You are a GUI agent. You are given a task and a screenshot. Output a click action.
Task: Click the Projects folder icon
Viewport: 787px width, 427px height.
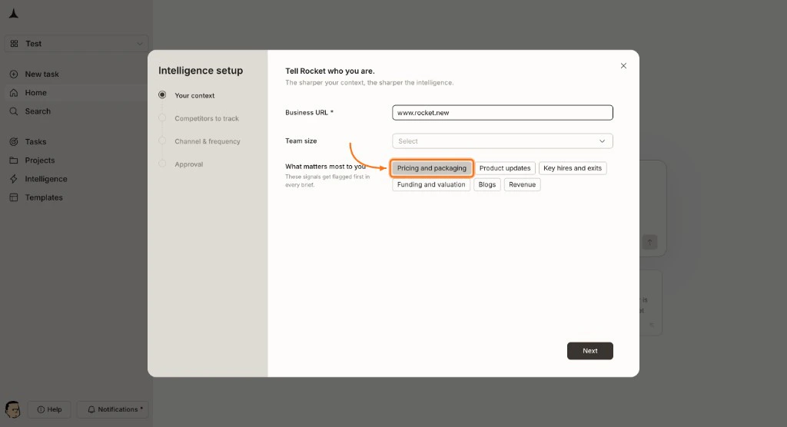pos(14,161)
